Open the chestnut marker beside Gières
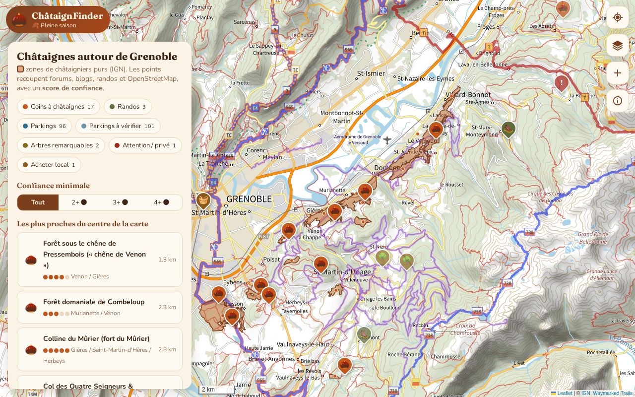 335,212
